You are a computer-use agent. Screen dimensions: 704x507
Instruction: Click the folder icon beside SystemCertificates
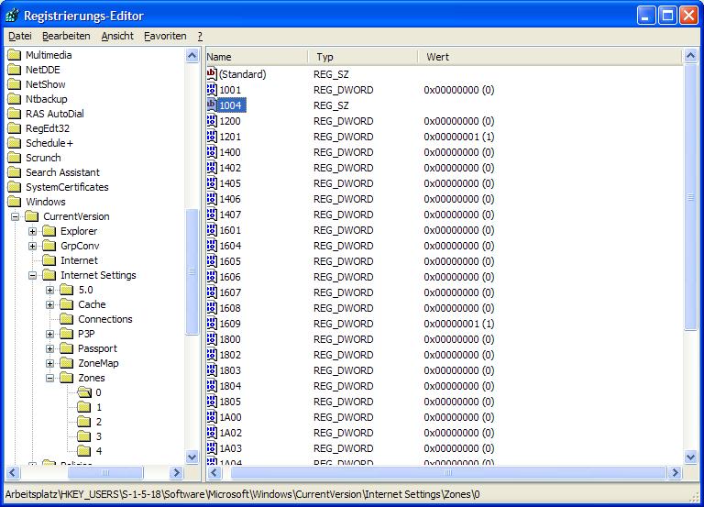(14, 187)
